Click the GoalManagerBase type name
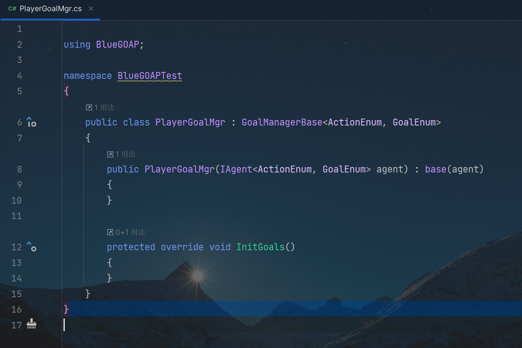Image resolution: width=522 pixels, height=348 pixels. (x=282, y=122)
